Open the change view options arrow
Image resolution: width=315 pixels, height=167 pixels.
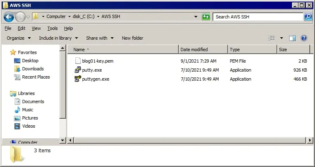(281, 38)
